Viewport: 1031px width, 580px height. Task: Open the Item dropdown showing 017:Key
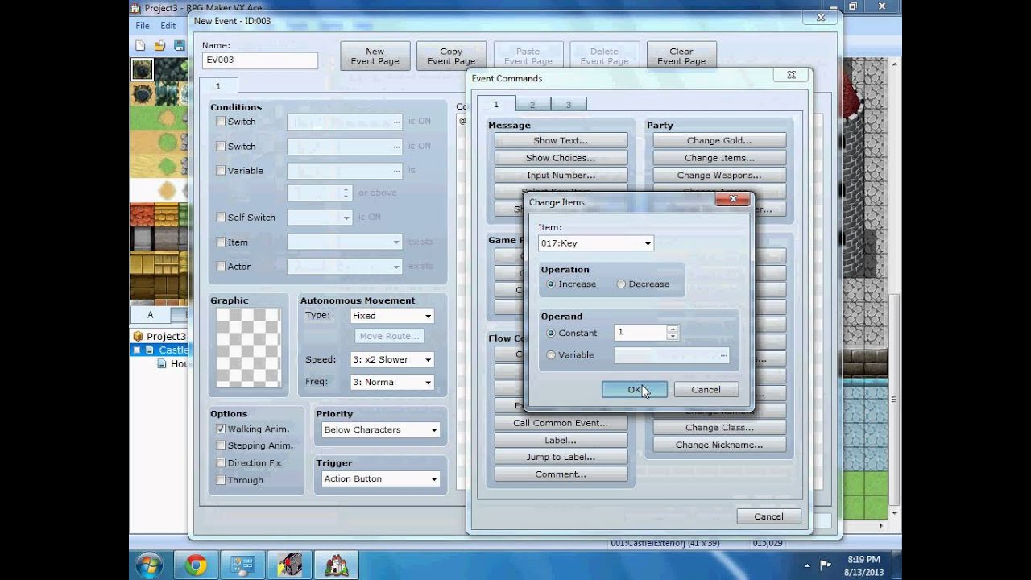tap(595, 243)
